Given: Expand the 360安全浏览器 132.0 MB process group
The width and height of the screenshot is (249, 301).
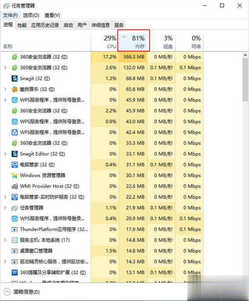Looking at the screenshot, I should [x=5, y=68].
